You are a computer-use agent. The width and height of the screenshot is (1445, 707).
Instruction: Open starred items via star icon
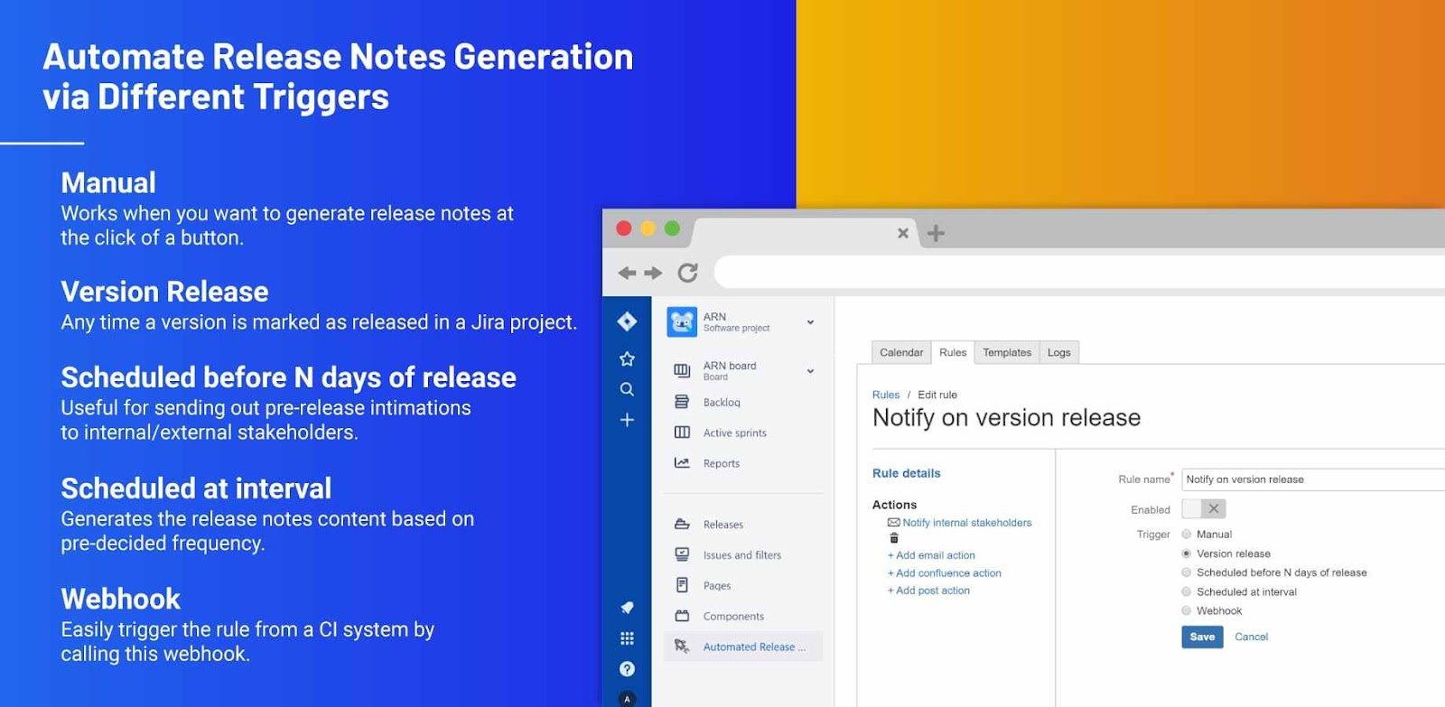[627, 359]
